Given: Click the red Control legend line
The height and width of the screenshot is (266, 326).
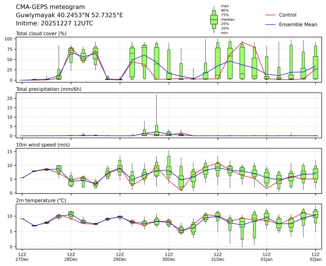Looking at the screenshot, I should [271, 15].
